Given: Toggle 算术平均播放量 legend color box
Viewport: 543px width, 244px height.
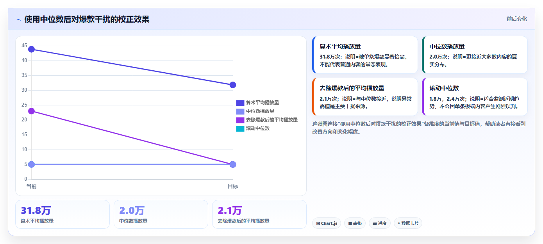Looking at the screenshot, I should click(x=240, y=103).
